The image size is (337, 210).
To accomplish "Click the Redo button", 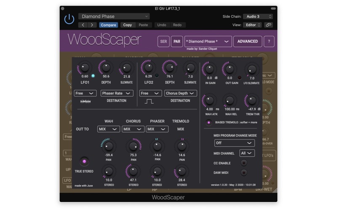I will (177, 25).
